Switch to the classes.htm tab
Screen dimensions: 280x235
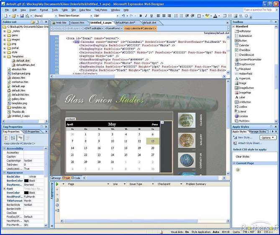coord(77,23)
